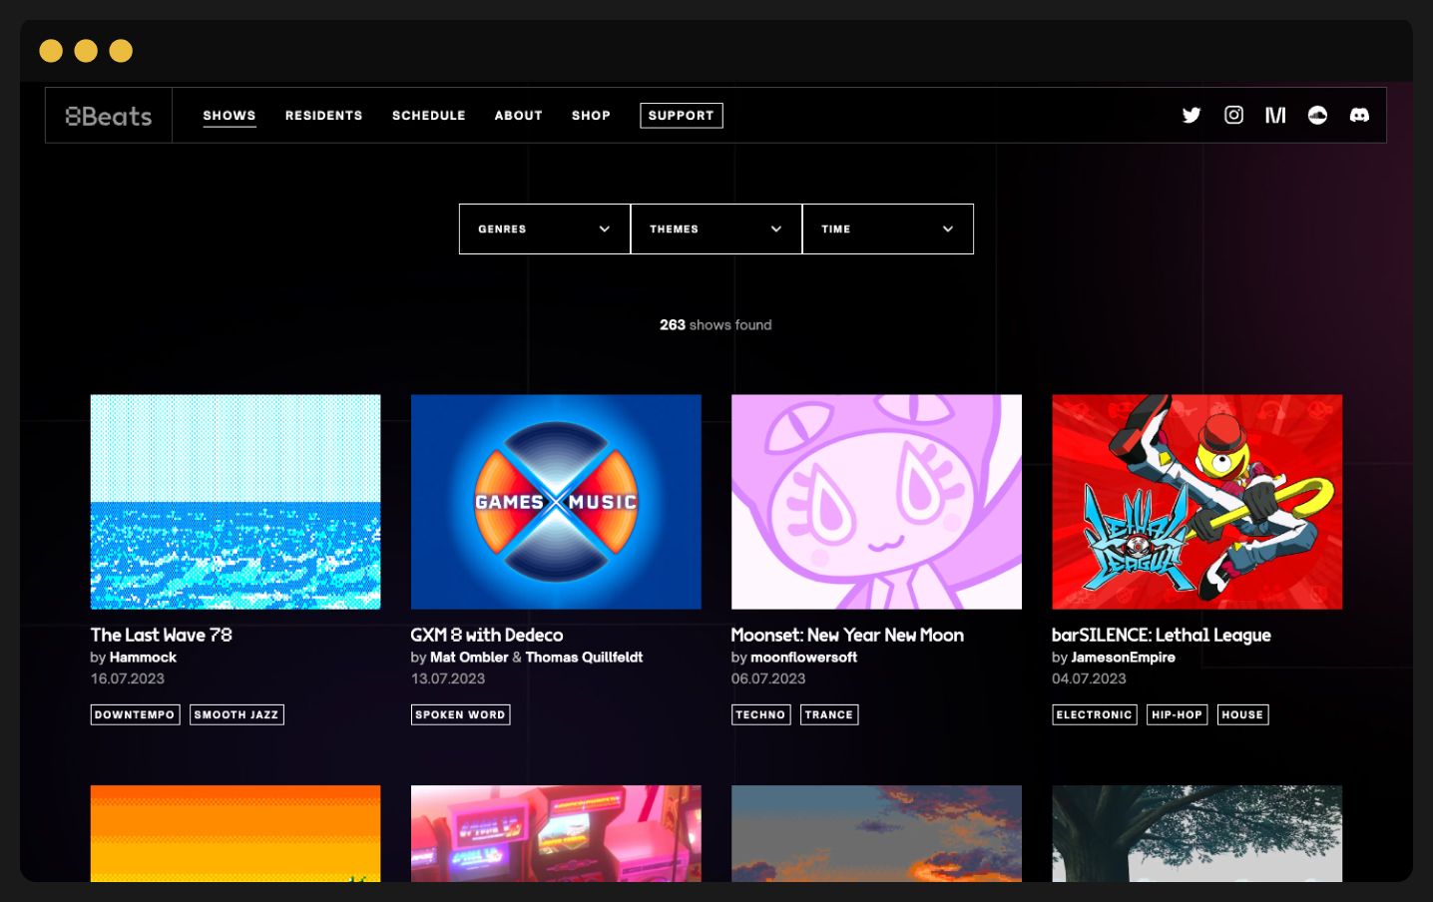1433x902 pixels.
Task: Open the Lethal League red thumbnail
Action: click(1196, 502)
